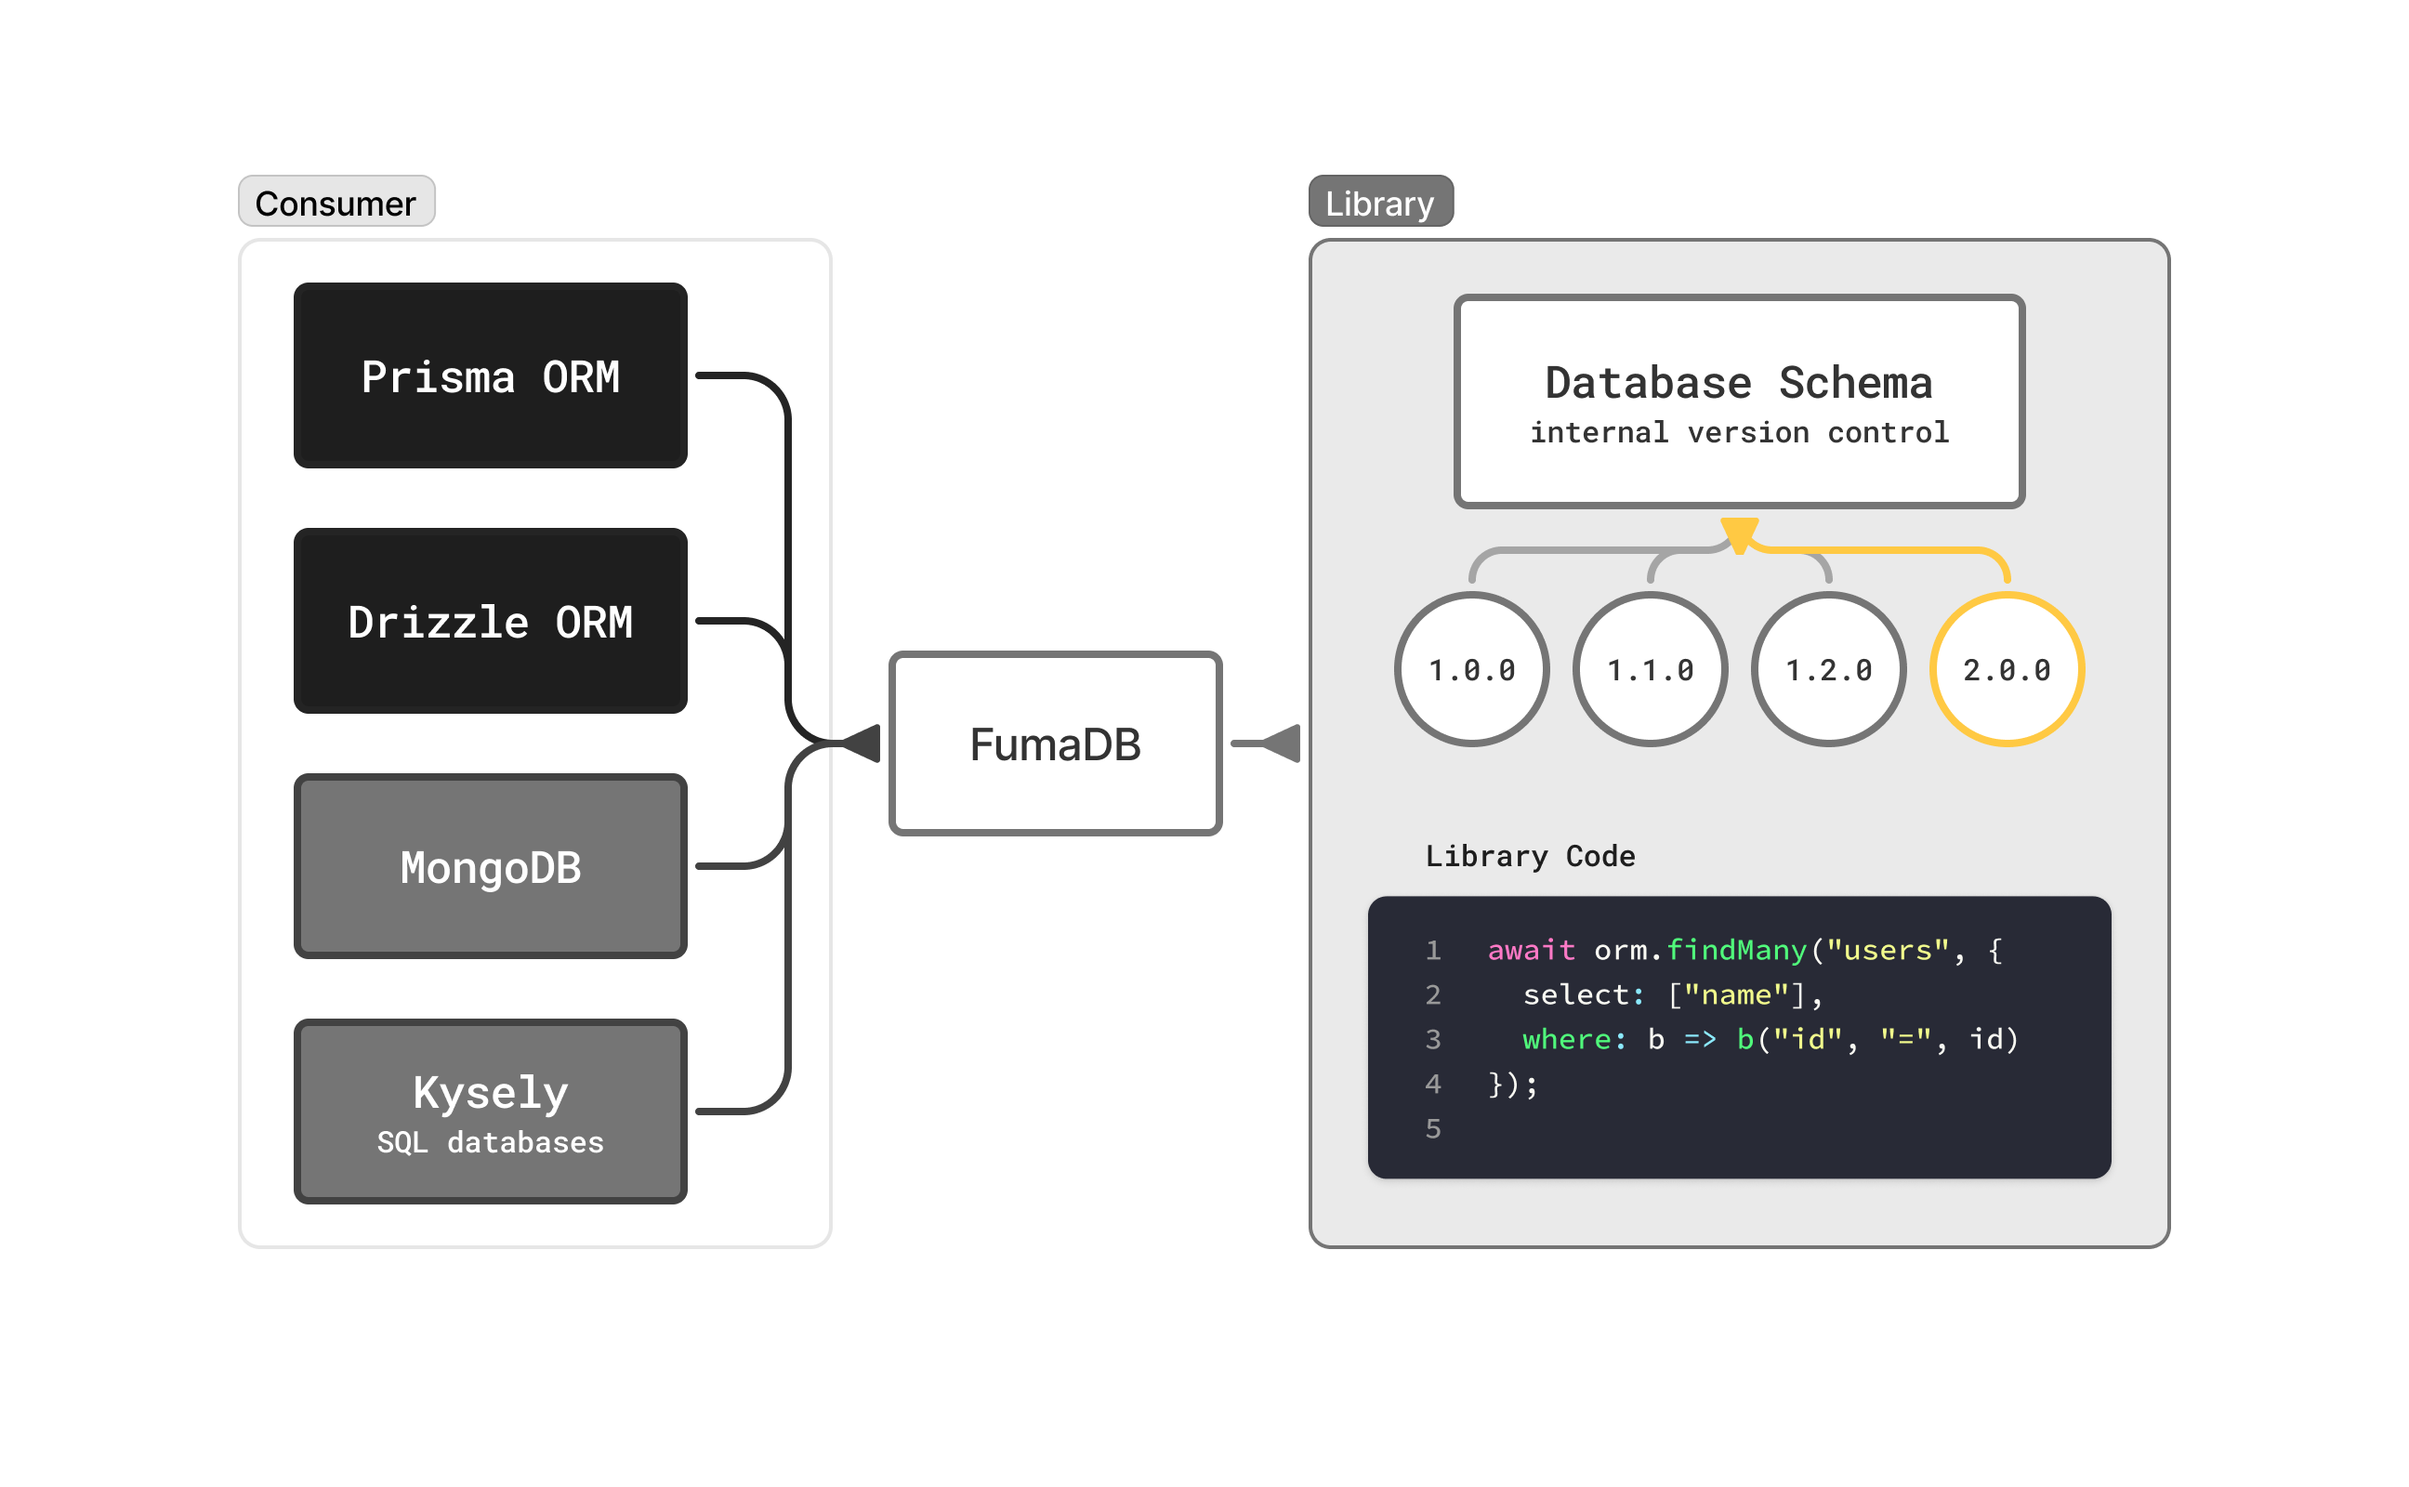Image resolution: width=2409 pixels, height=1487 pixels.
Task: Click the "await" keyword in the code
Action: point(1531,951)
